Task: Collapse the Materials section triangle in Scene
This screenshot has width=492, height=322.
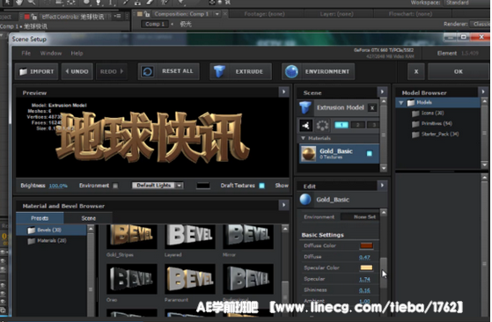Action: pyautogui.click(x=303, y=138)
